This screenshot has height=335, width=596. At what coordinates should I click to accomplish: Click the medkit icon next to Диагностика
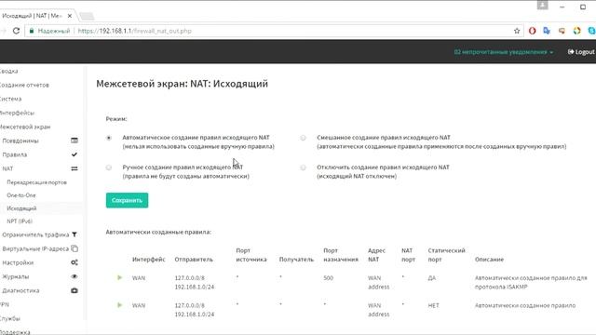click(x=74, y=290)
